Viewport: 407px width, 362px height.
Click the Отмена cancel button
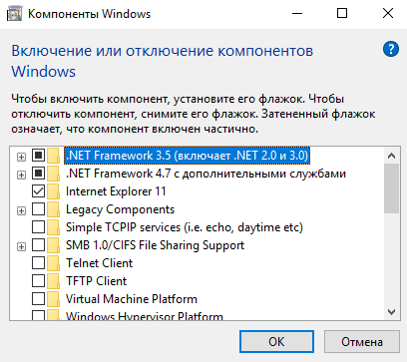click(362, 342)
